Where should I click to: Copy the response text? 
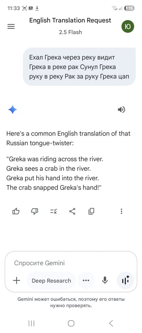click(x=91, y=211)
